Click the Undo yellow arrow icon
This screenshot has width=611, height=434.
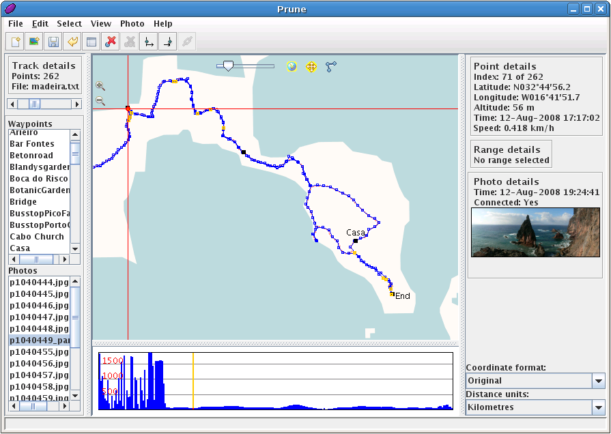[x=72, y=42]
